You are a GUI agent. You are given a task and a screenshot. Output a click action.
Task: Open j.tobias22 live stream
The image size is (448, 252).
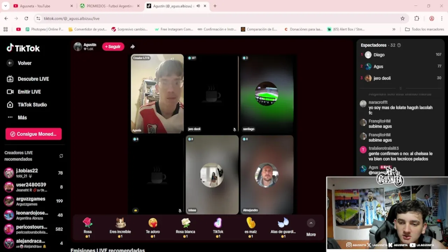coord(33,173)
